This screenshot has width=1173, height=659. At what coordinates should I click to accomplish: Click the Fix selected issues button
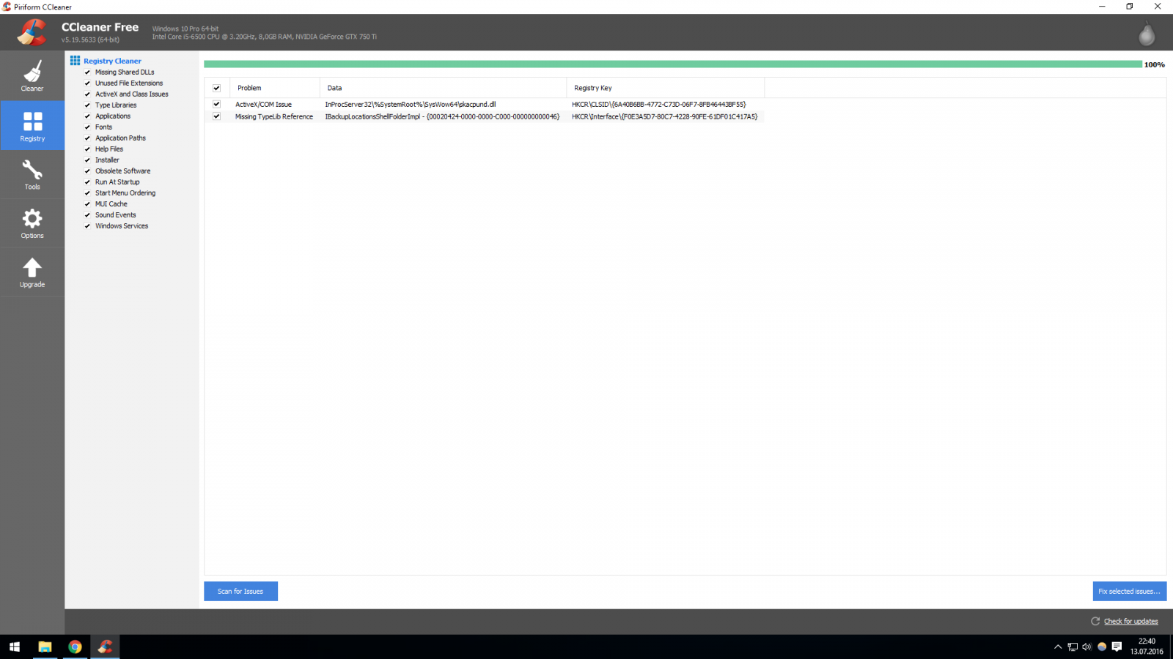[1129, 591]
